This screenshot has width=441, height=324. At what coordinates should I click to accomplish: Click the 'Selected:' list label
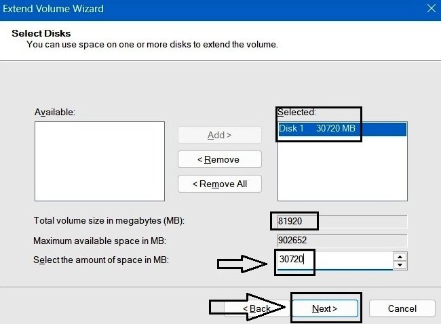296,112
